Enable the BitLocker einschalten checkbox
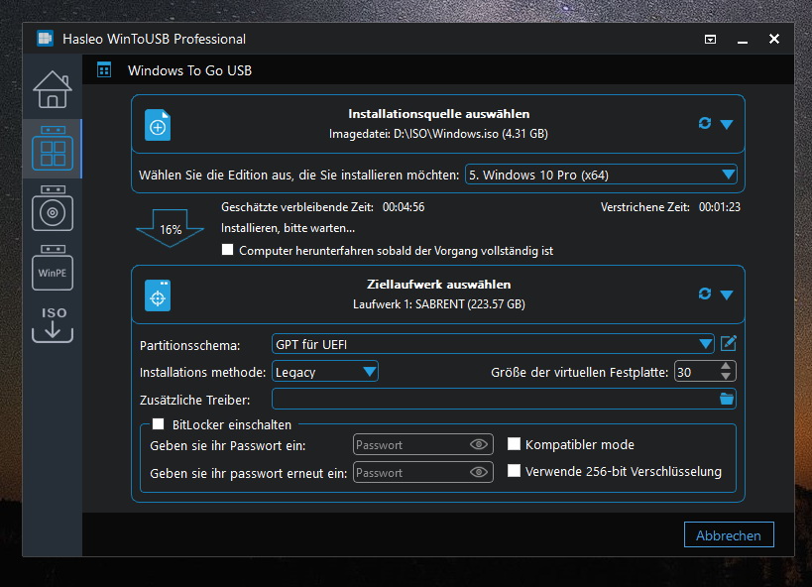 158,424
